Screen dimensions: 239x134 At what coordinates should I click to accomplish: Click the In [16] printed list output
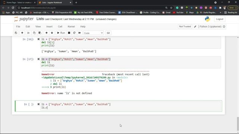click(x=69, y=51)
